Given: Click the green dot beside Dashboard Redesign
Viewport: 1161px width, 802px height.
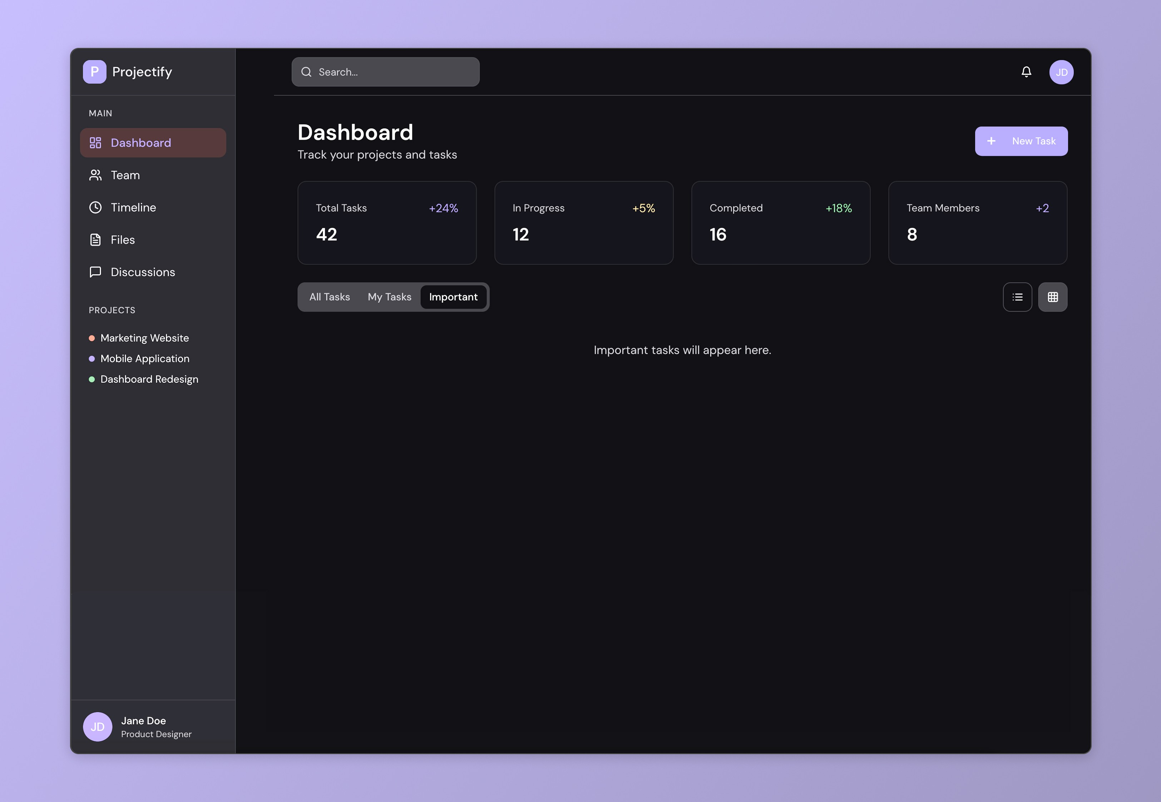Looking at the screenshot, I should tap(92, 380).
